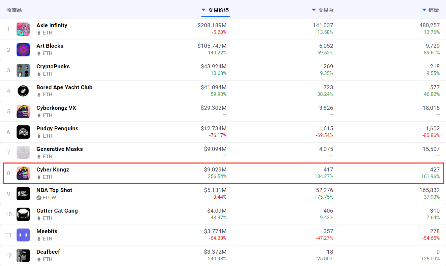Click the $43.924M price value
This screenshot has height=266, width=446.
[x=214, y=66]
